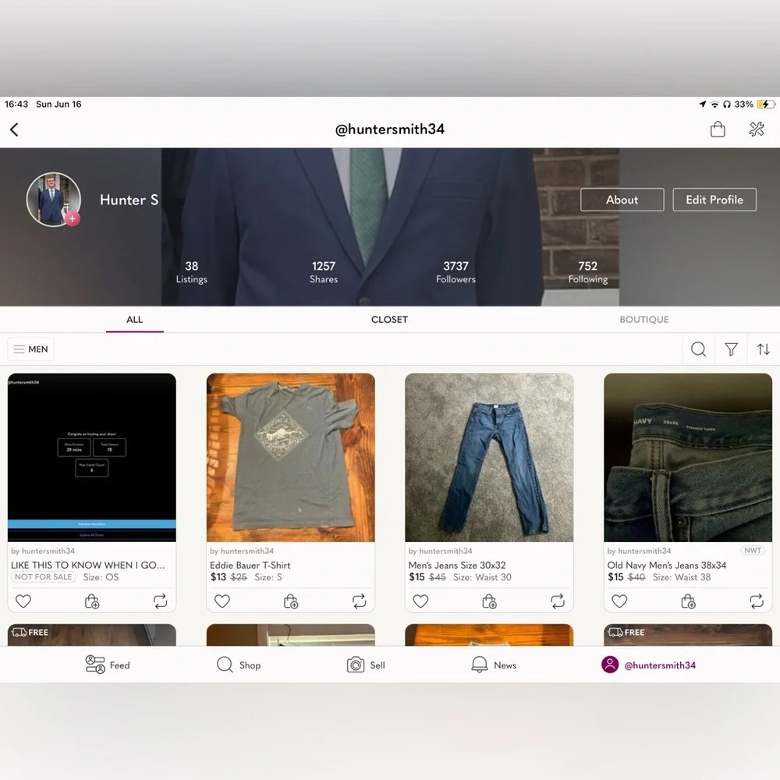Open the 3737 Followers list

pos(456,272)
